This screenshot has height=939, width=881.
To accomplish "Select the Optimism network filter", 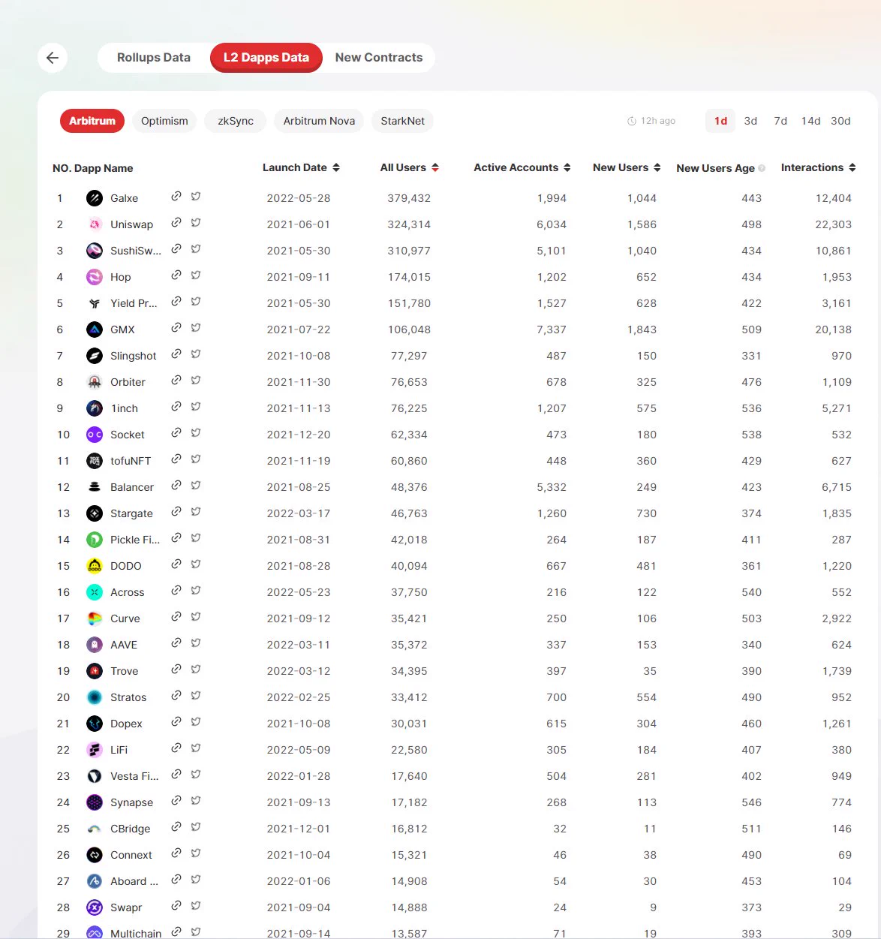I will pos(164,121).
